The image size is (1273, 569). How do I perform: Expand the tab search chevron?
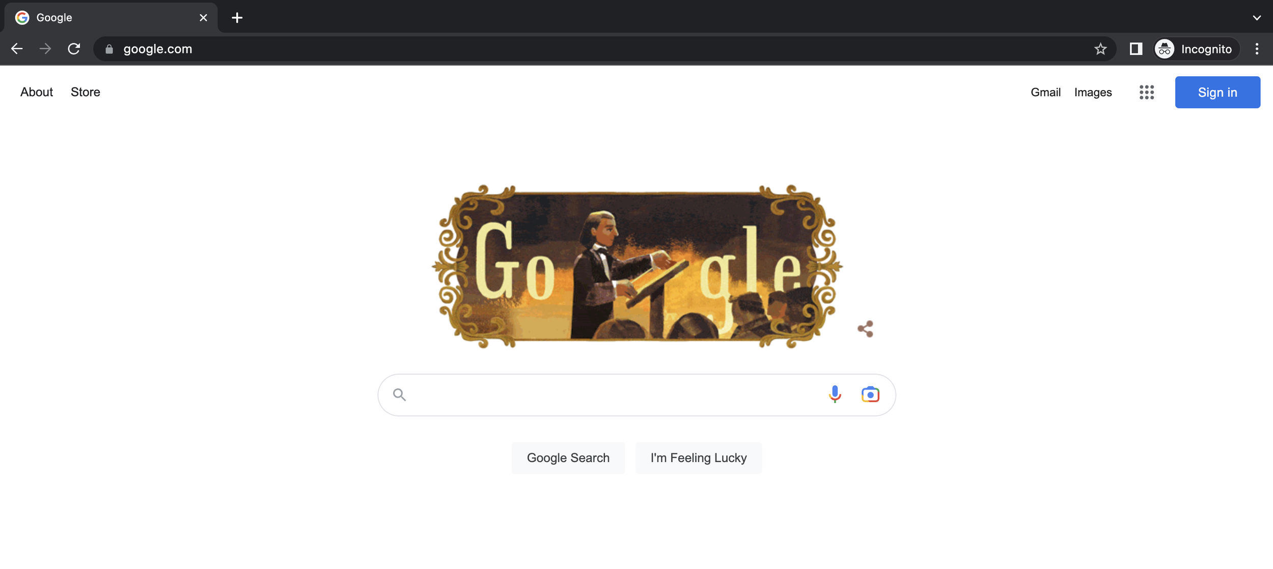point(1257,18)
